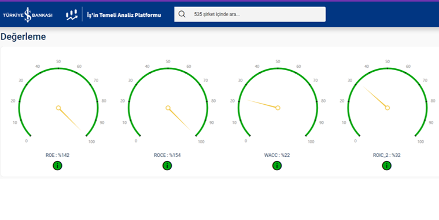Screen dimensions: 439x220
Task: Click the magnifying glass search icon
Action: tap(182, 14)
